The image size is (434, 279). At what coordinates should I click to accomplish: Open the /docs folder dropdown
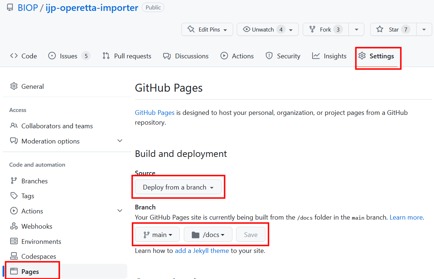[208, 234]
